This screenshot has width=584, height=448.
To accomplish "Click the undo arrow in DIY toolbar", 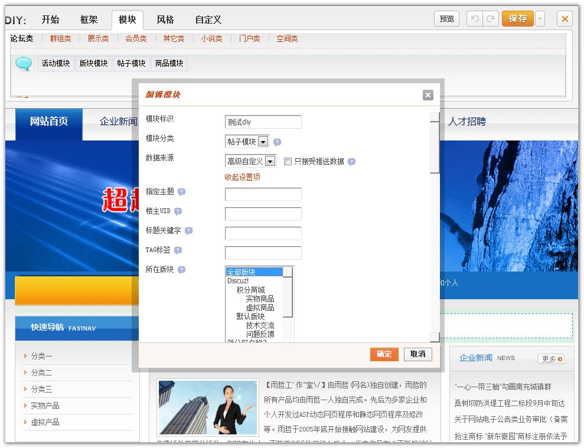I will (474, 19).
